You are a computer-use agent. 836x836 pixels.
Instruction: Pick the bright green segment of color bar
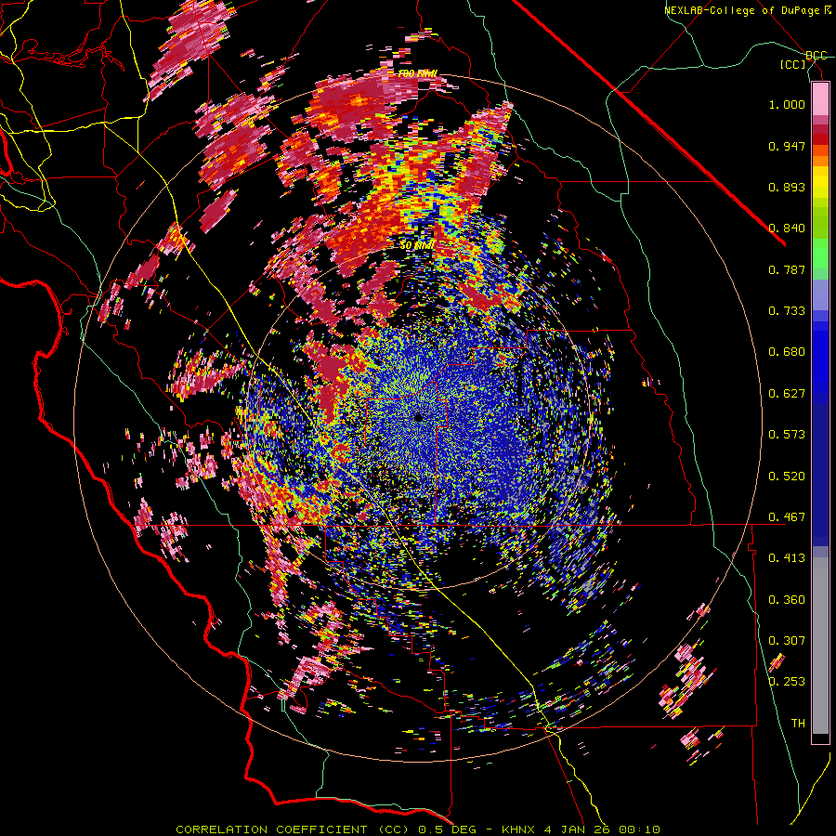(820, 252)
